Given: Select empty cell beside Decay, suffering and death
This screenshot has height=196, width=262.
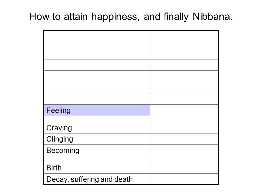Looking at the screenshot, I should click(x=184, y=179).
